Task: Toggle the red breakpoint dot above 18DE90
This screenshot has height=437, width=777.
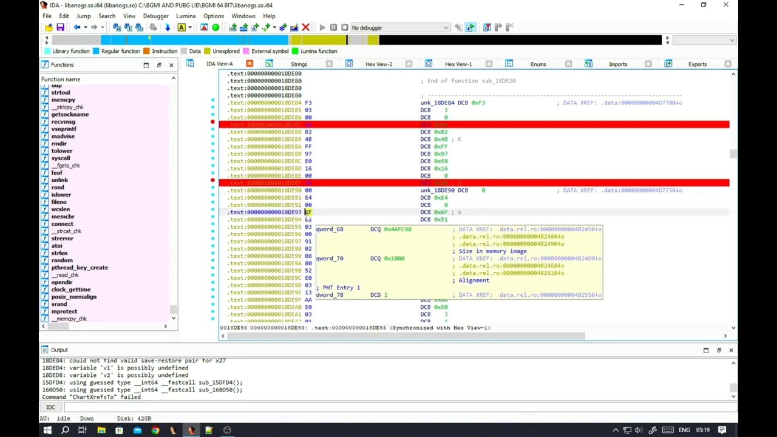Action: click(x=212, y=180)
